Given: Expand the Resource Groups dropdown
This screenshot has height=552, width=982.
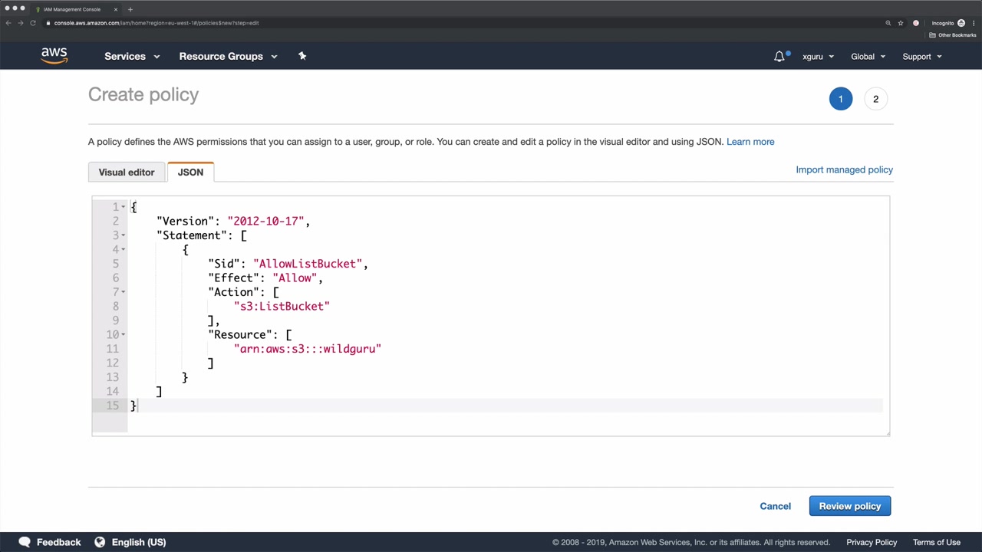Looking at the screenshot, I should pos(228,56).
